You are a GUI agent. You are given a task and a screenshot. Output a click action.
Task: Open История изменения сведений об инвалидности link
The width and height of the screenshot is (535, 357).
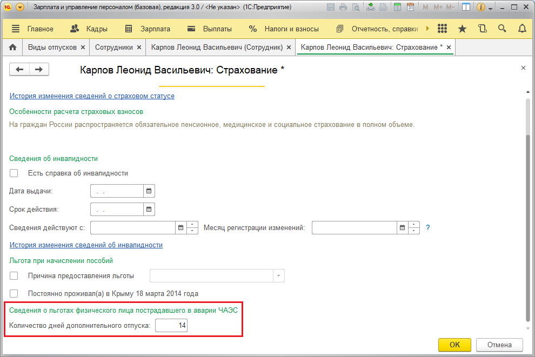[86, 245]
